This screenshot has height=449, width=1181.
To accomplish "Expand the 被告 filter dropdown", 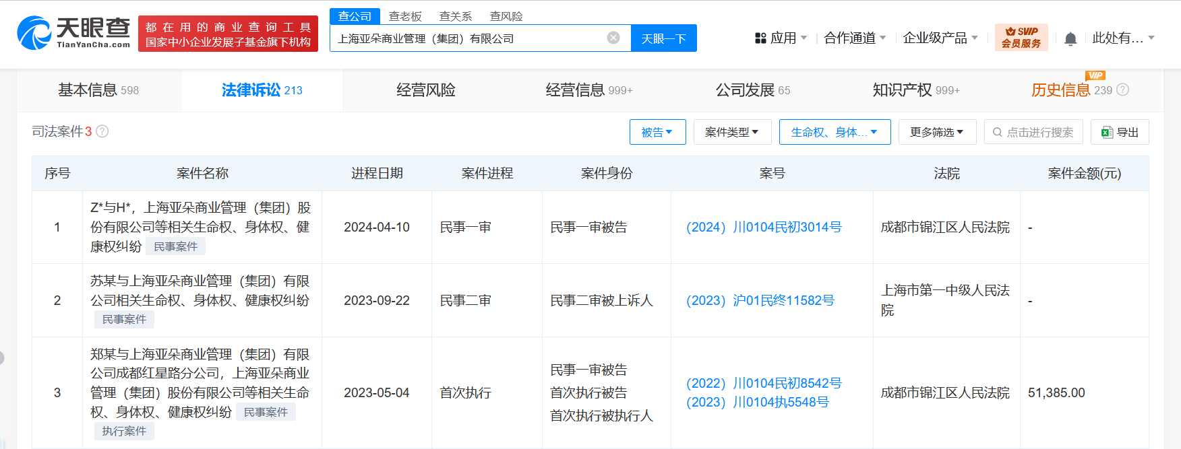I will coord(657,132).
